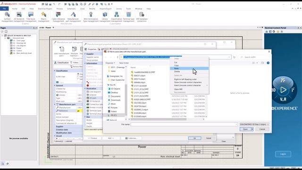Open ERP database connection tool
The height and width of the screenshot is (170, 302).
(x=142, y=17)
